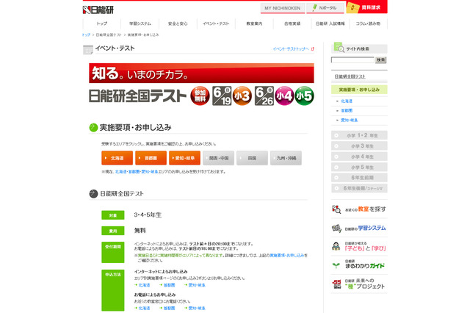470x313 pixels.
Task: Click the 愛知・岐阜 link under internet application
Action: (x=197, y=285)
